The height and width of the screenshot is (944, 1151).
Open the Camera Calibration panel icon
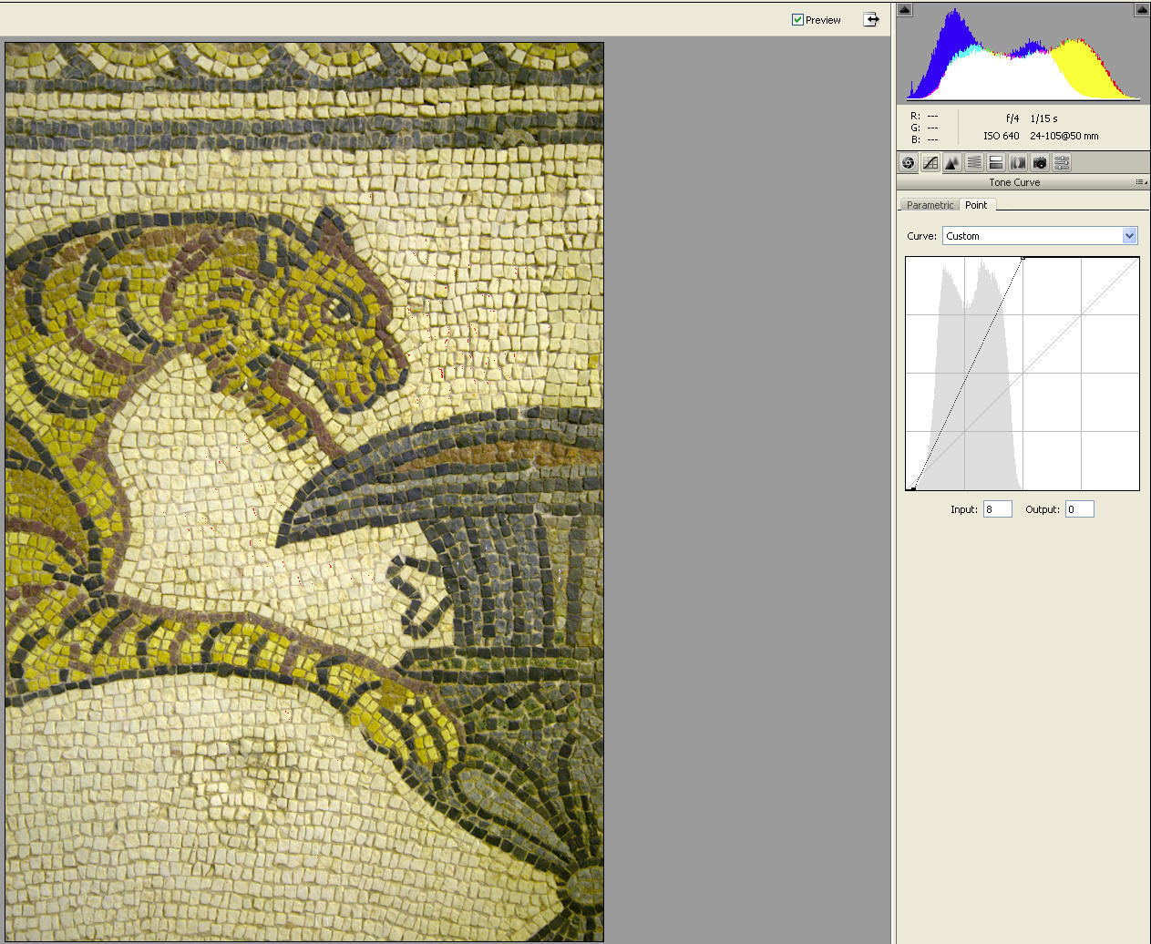pyautogui.click(x=1040, y=163)
